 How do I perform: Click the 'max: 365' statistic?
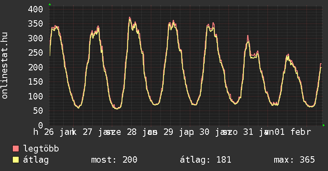pos(294,160)
